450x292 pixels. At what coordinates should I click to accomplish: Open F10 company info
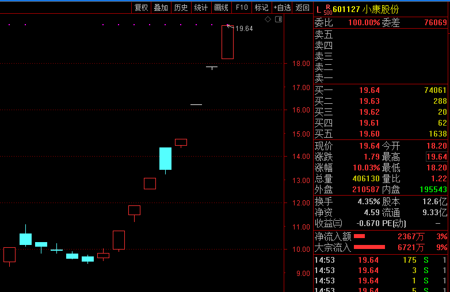tap(242, 7)
